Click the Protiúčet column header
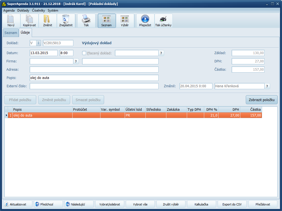This screenshot has height=211, width=282. 86,110
